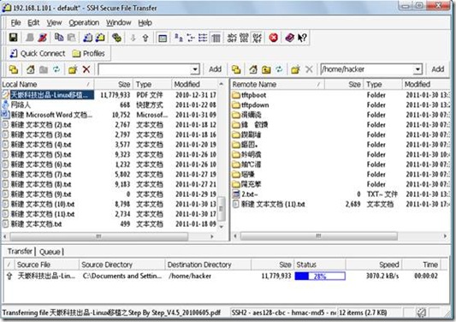The image size is (456, 322).
Task: Click the local pane vertical scrollbar thumb
Action: [x=221, y=209]
